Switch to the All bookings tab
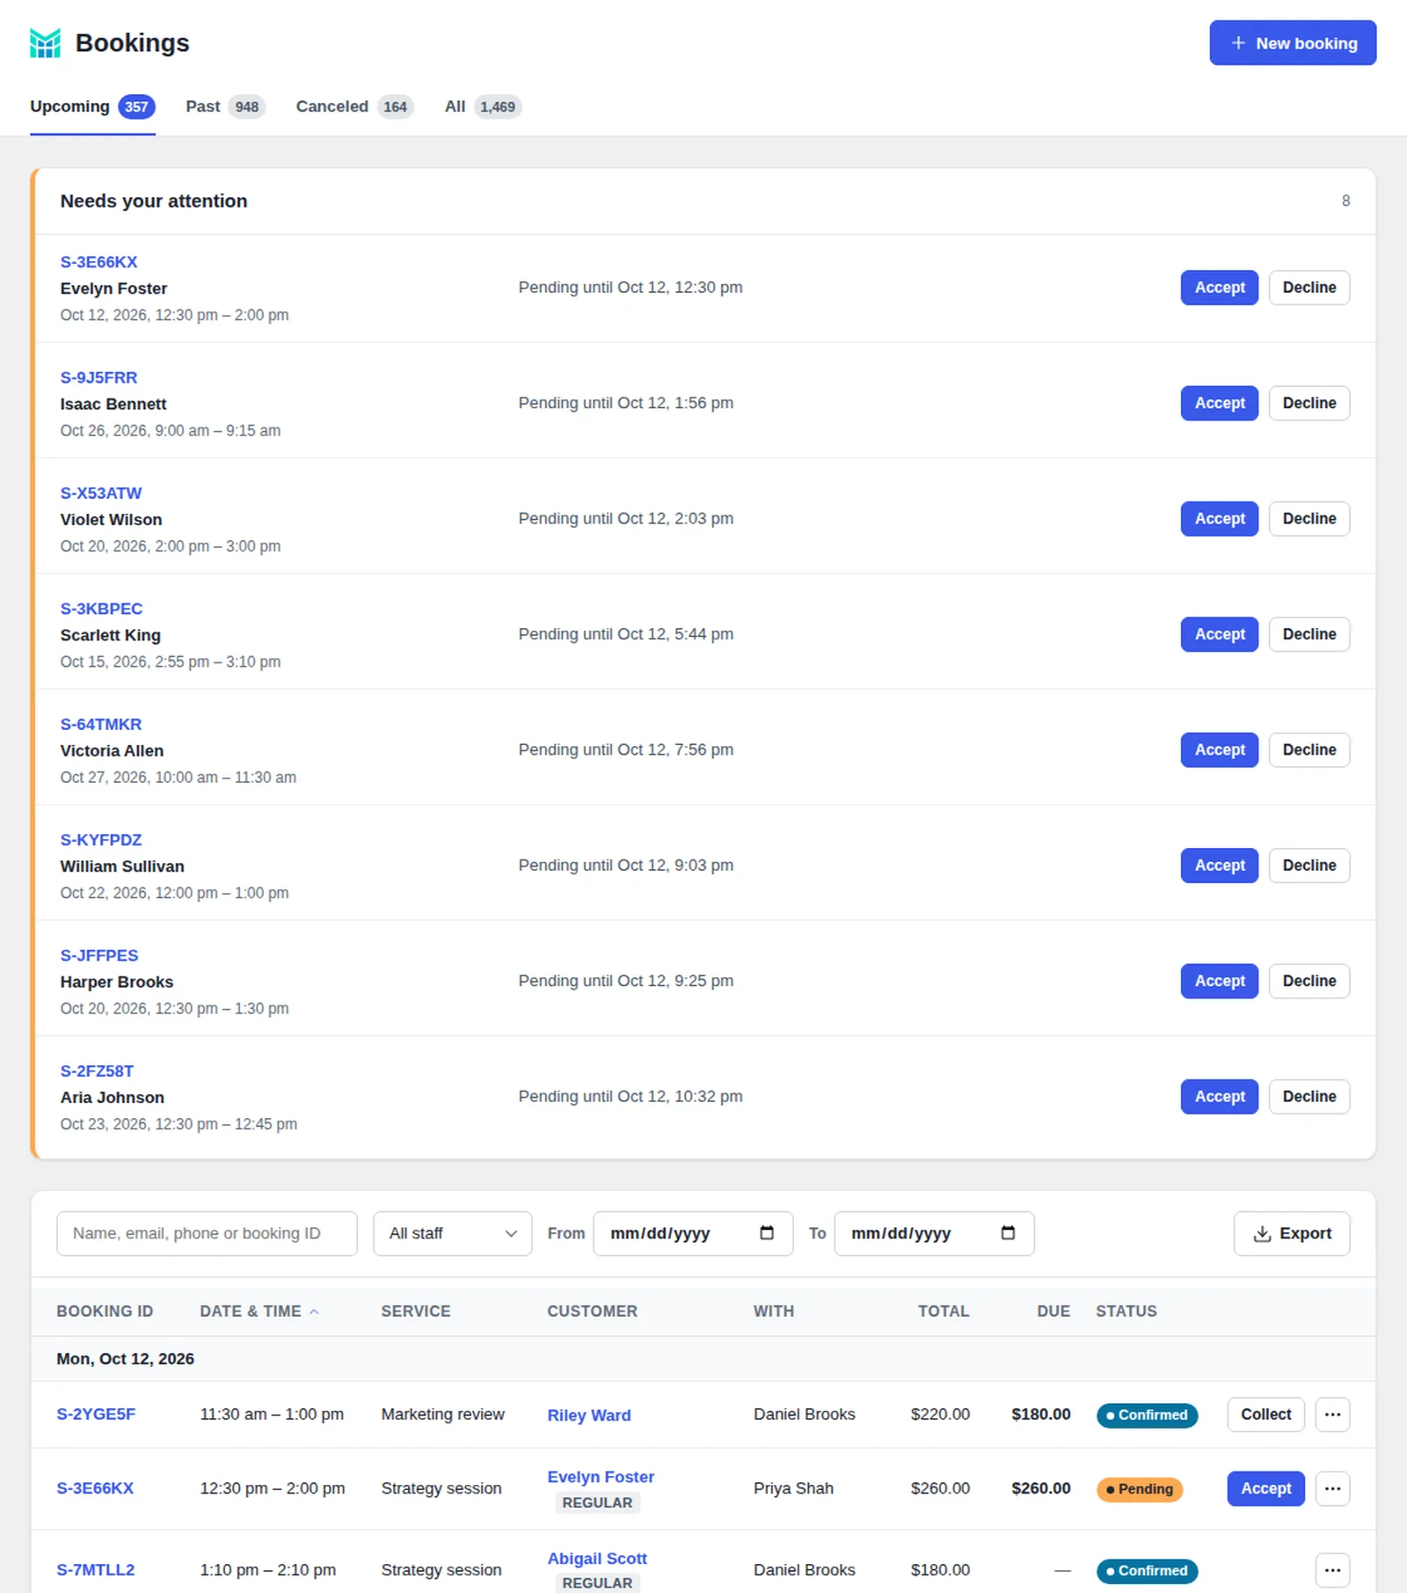Screen dimensions: 1407x1593 tap(483, 106)
